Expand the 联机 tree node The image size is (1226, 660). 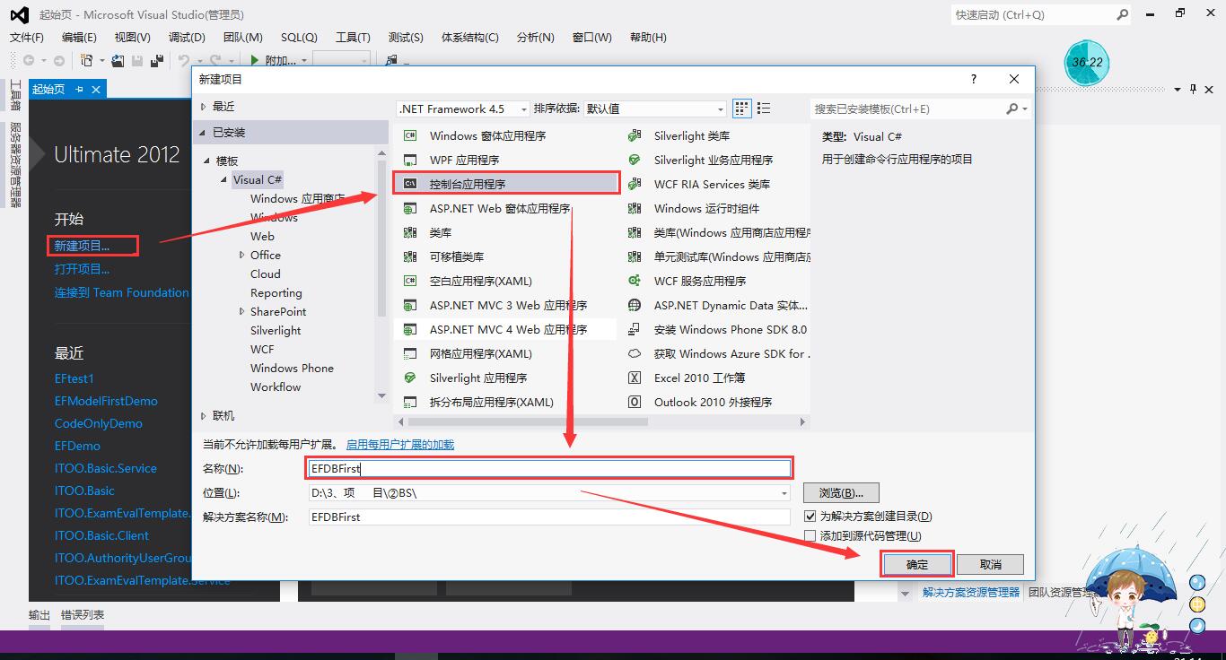pyautogui.click(x=203, y=415)
